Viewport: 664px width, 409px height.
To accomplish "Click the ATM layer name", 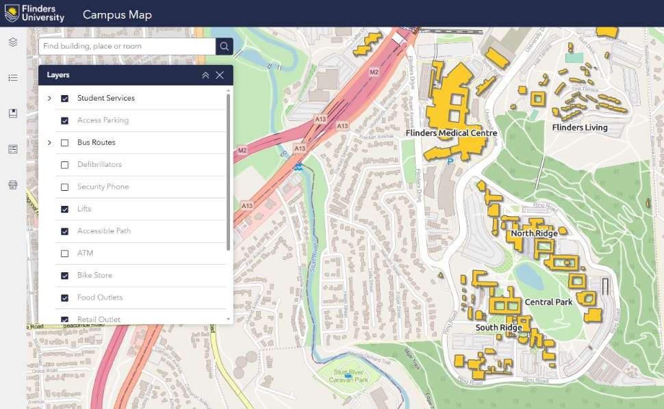I will (85, 253).
